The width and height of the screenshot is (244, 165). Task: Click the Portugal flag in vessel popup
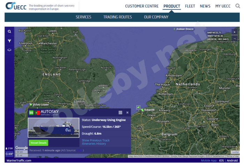point(37,113)
